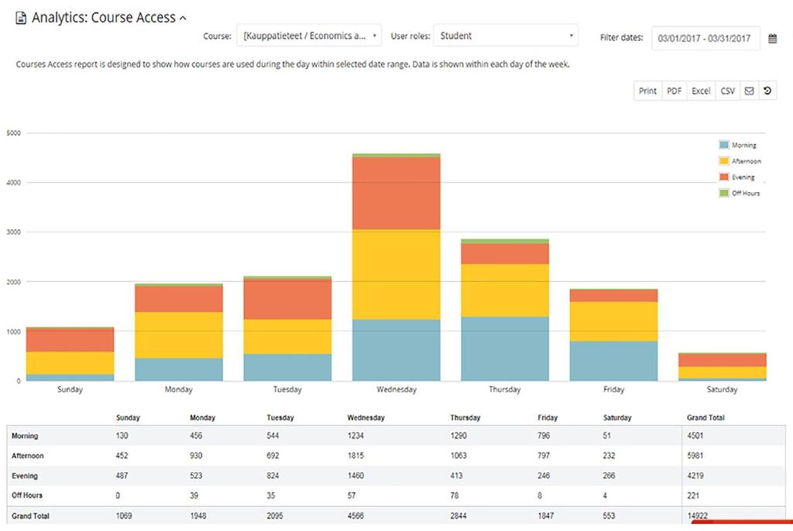Click the Saturday label on chart axis
The height and width of the screenshot is (531, 793).
(723, 389)
